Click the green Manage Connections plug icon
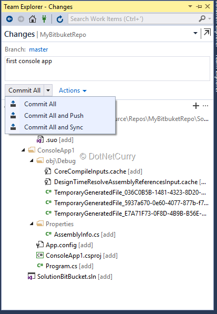The height and width of the screenshot is (314, 217). pyautogui.click(x=44, y=19)
